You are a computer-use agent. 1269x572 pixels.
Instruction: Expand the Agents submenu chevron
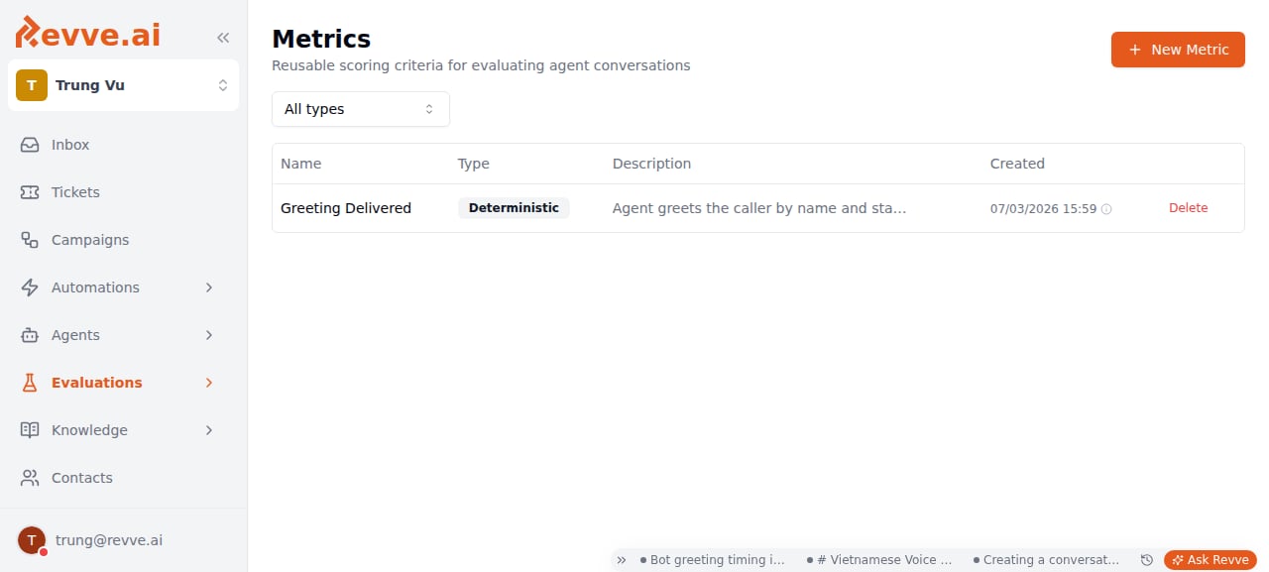point(209,335)
